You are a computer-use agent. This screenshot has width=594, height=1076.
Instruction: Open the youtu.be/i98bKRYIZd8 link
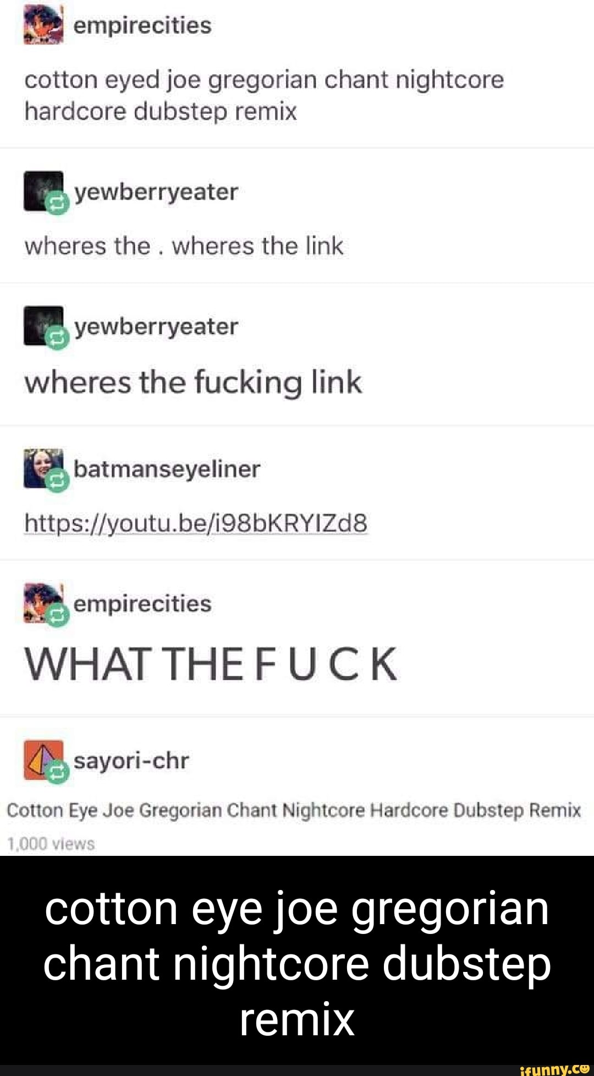[x=196, y=523]
